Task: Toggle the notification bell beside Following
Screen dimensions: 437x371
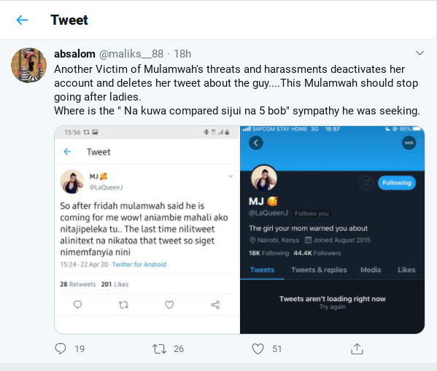Action: (x=366, y=183)
